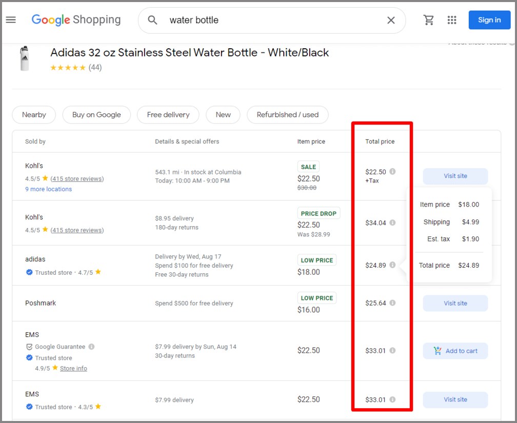Image resolution: width=517 pixels, height=423 pixels.
Task: Clear the search box with X
Action: (391, 20)
